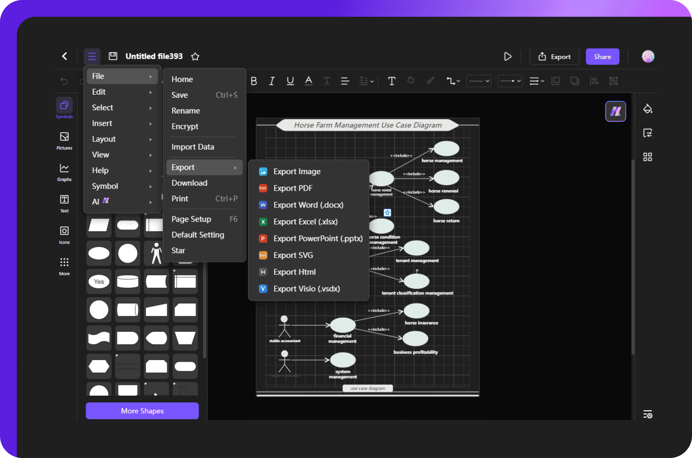Click the undo arrow icon
This screenshot has height=458, width=692.
pyautogui.click(x=64, y=81)
